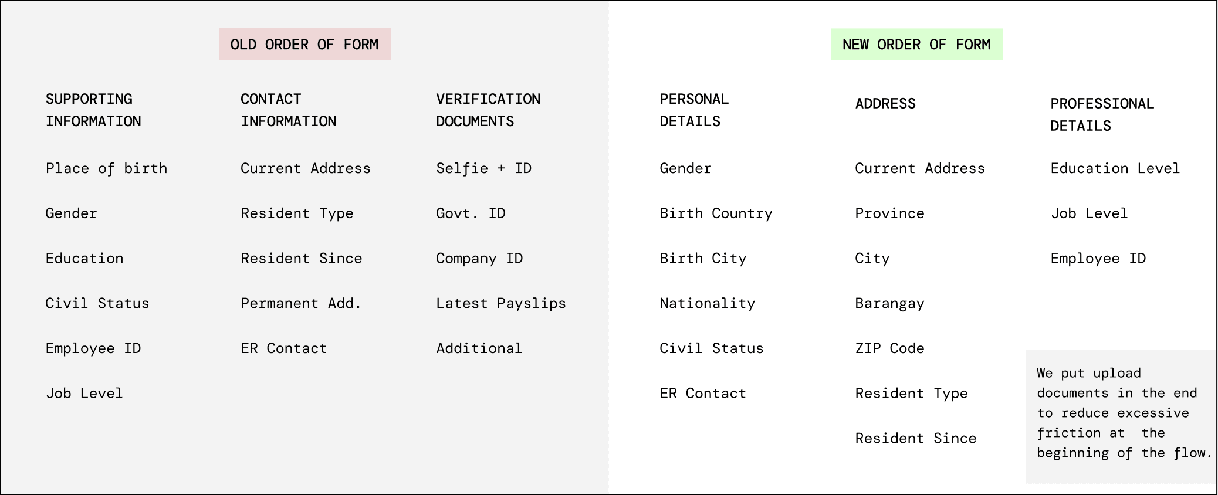Click Education Level in professional details
This screenshot has height=495, width=1218.
(x=1115, y=169)
